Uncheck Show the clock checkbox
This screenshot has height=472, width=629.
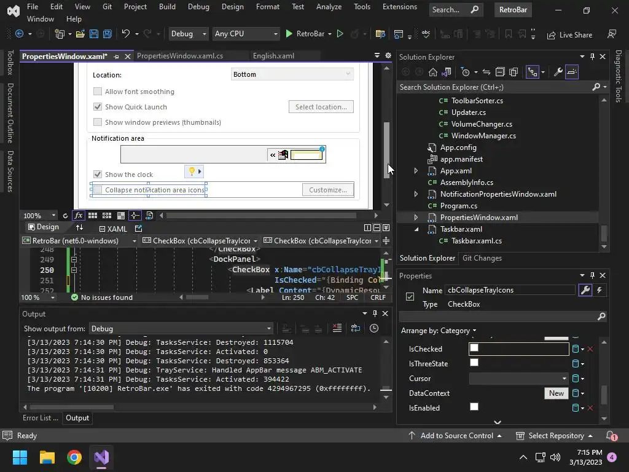98,174
